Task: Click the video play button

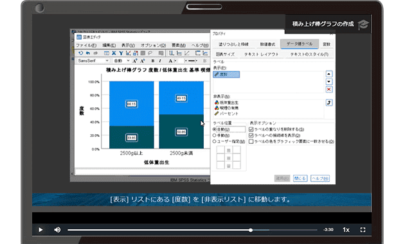Action: click(40, 230)
